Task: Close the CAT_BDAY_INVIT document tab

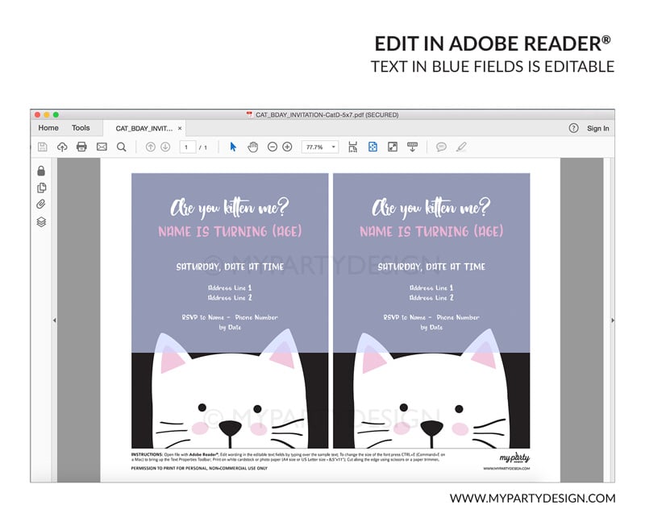Action: [180, 128]
